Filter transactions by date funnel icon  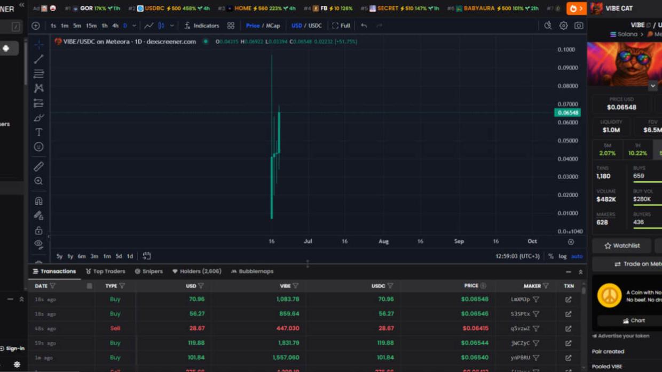[x=52, y=286]
